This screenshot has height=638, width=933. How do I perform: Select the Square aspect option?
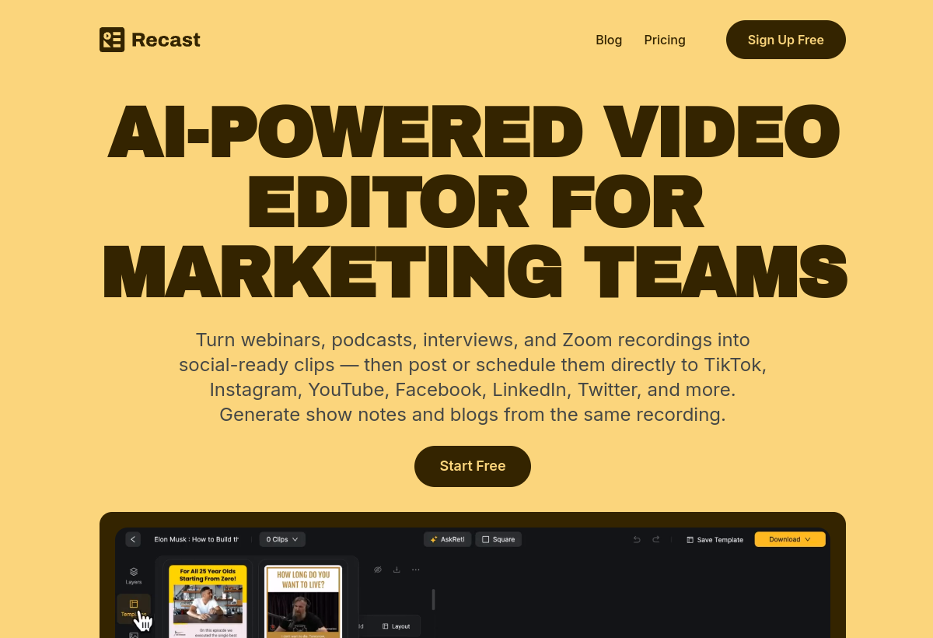click(x=498, y=539)
